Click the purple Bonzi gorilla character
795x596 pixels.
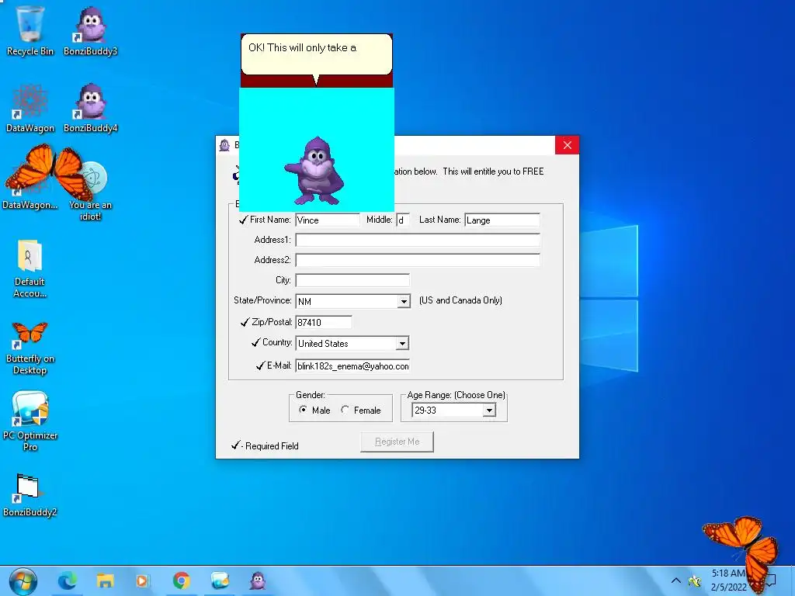tap(314, 171)
